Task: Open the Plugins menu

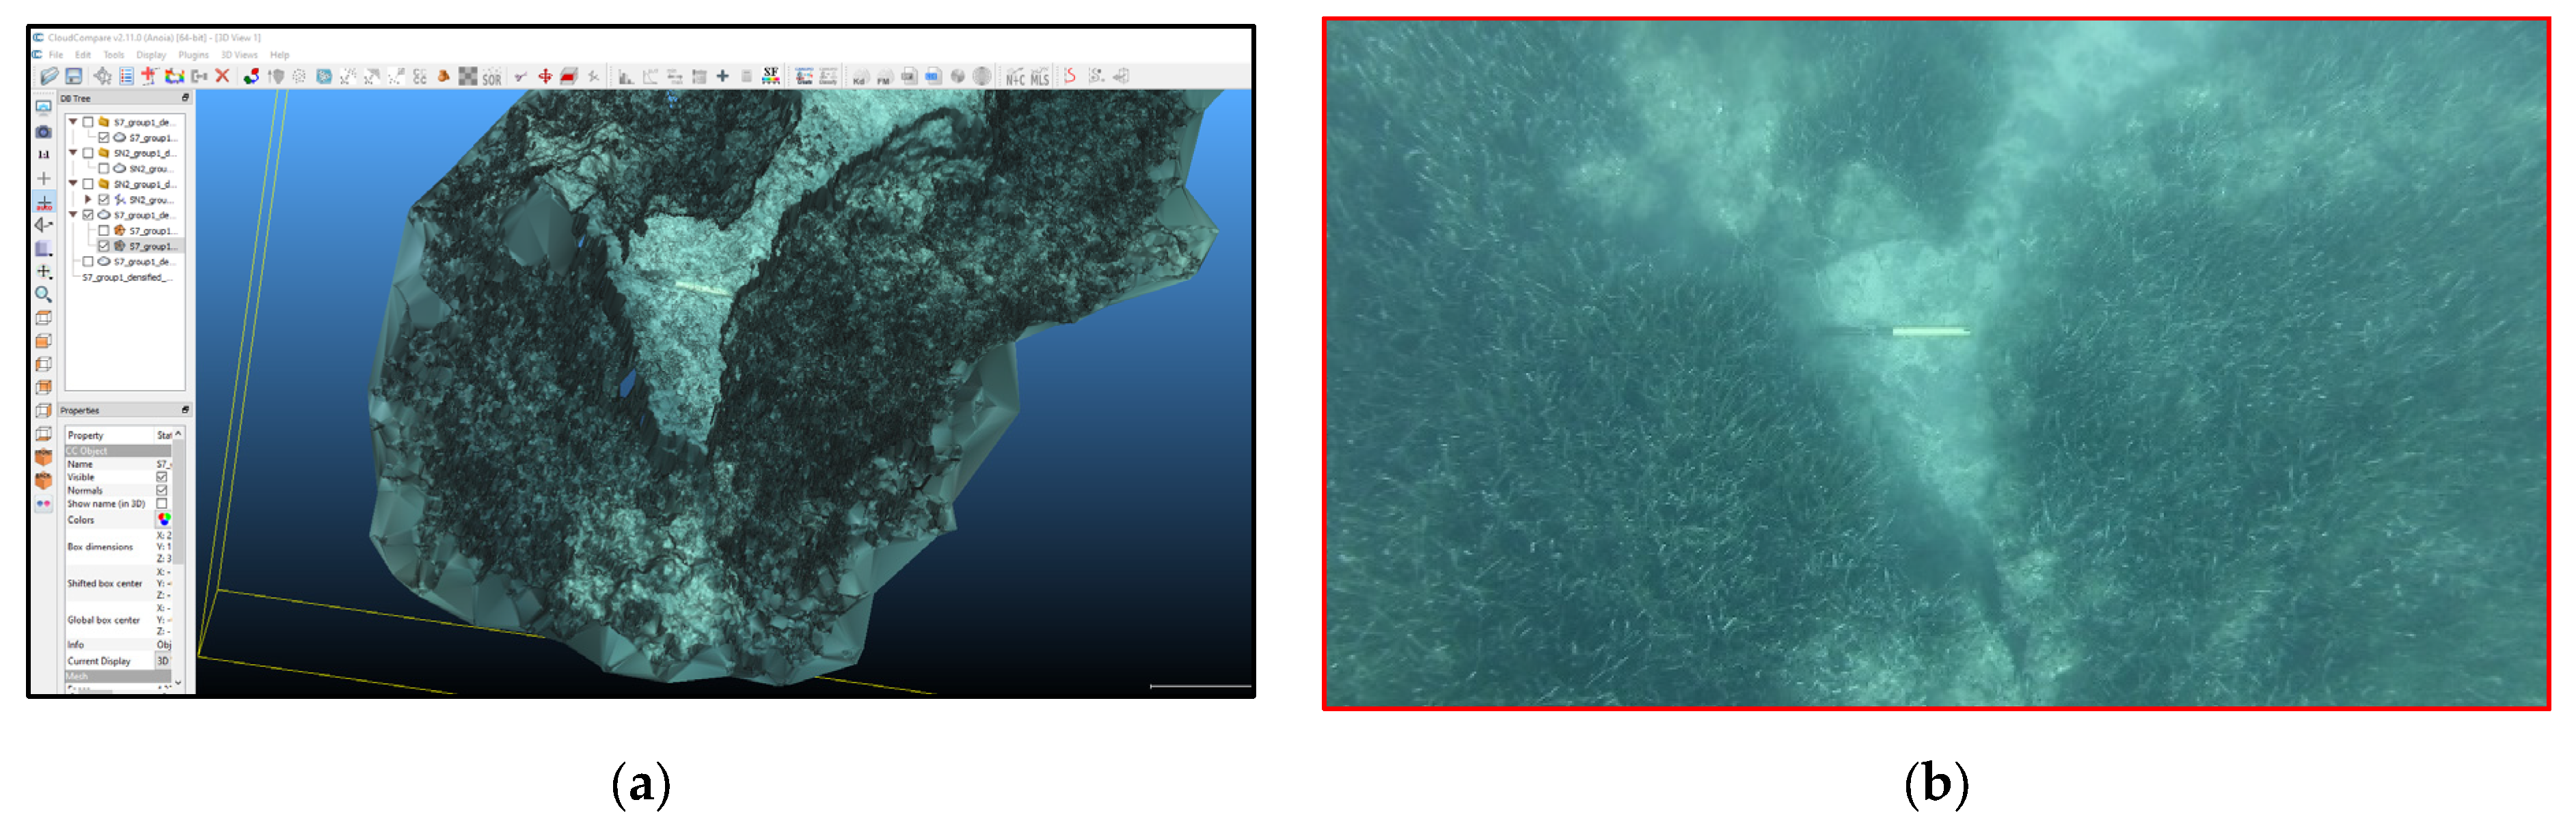Action: tap(193, 55)
